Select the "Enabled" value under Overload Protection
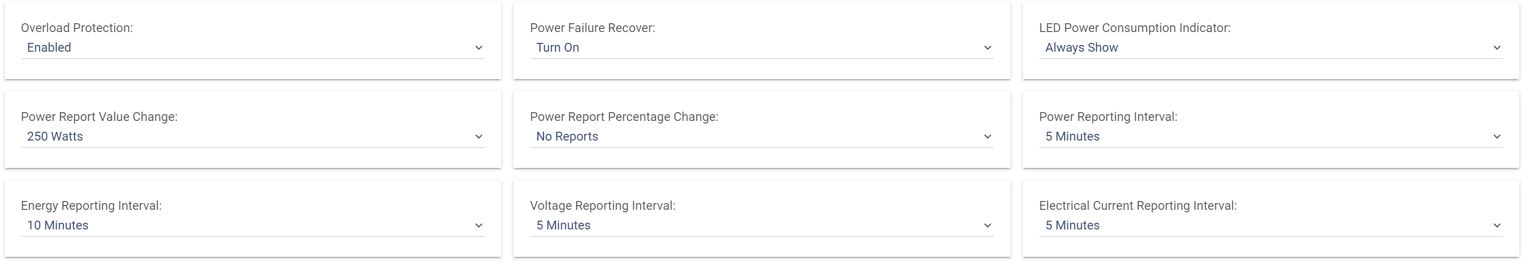Screen dimensions: 1523x262 (x=49, y=48)
